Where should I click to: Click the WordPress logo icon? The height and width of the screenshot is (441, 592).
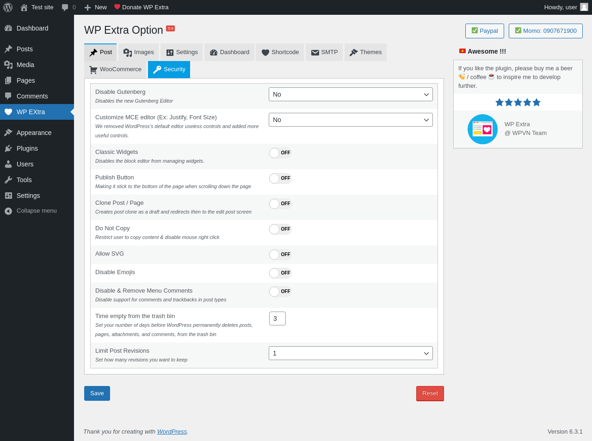tap(8, 7)
